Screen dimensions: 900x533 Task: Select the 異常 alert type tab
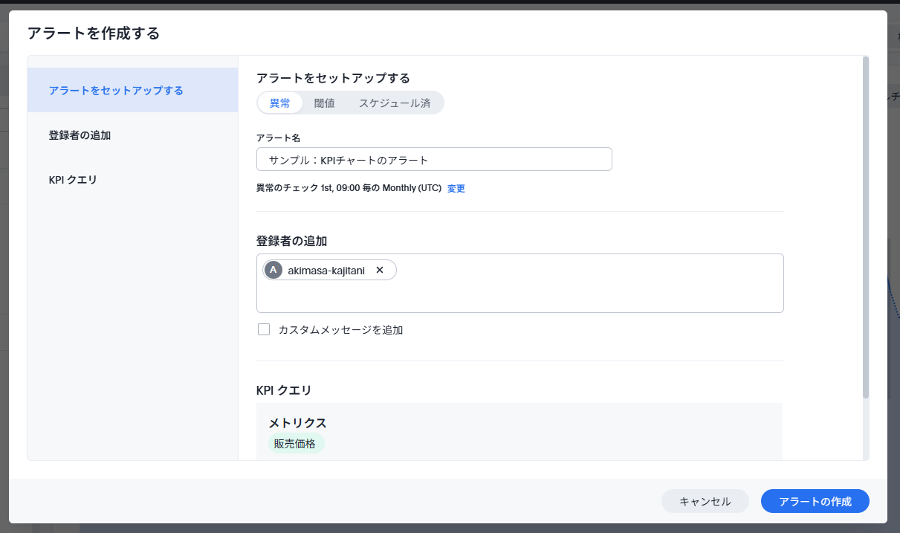coord(280,103)
